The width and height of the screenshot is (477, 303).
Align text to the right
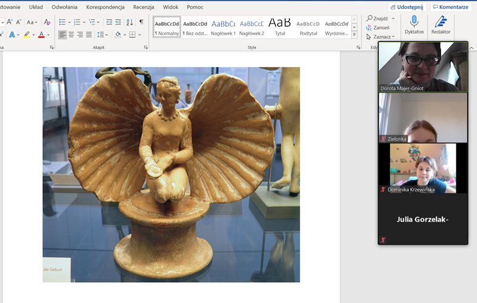point(80,35)
